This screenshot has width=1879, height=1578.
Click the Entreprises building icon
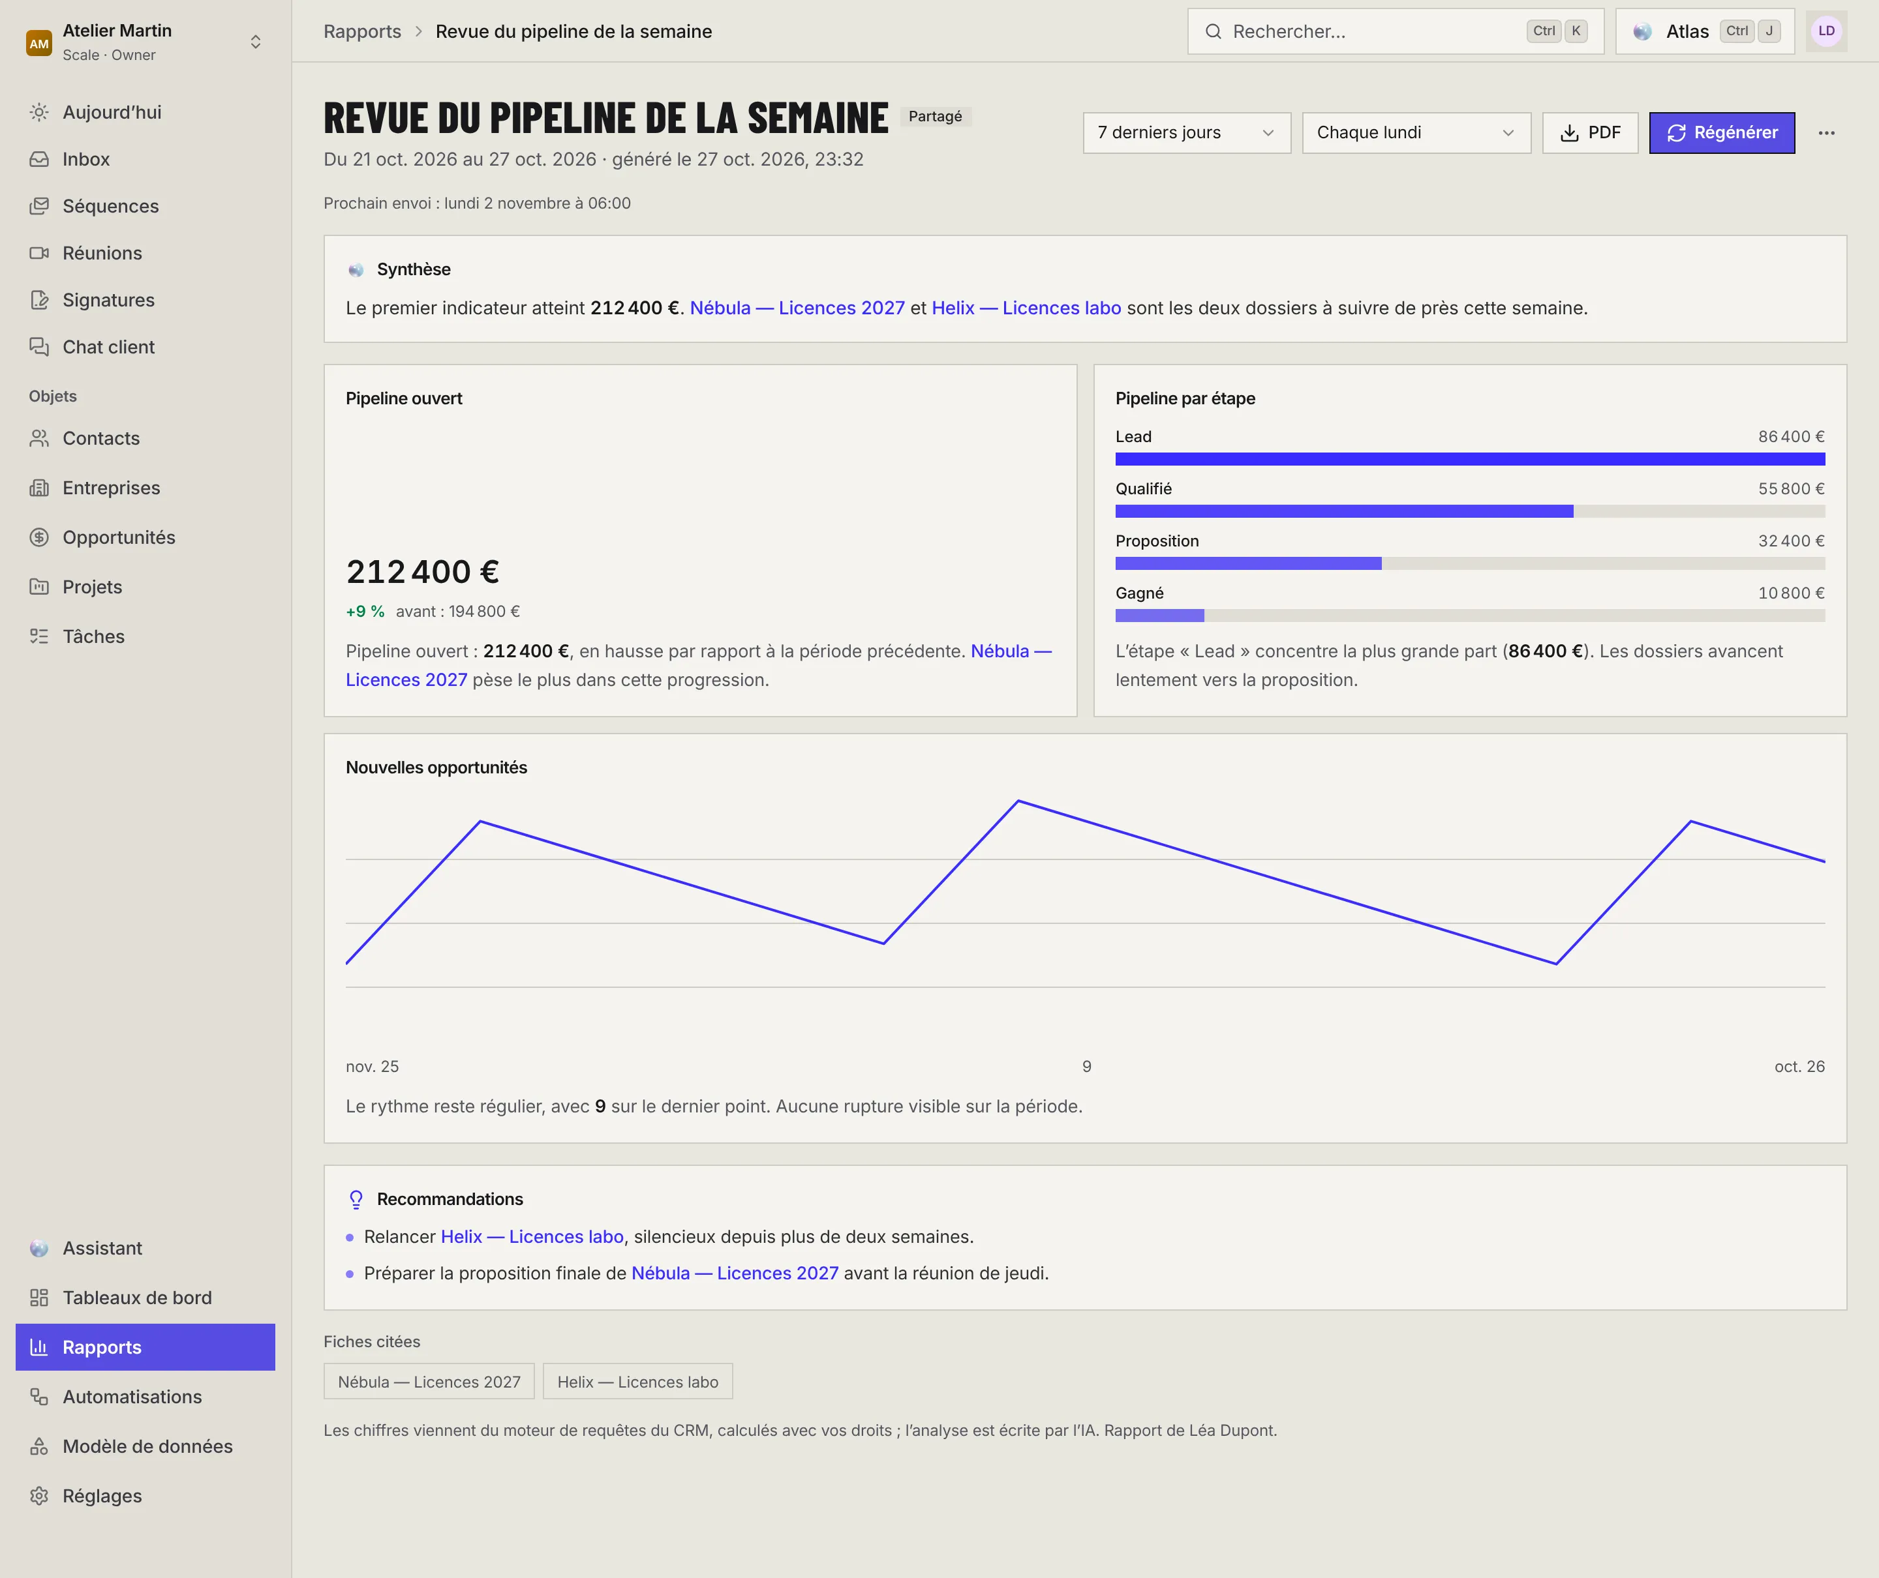coord(38,488)
